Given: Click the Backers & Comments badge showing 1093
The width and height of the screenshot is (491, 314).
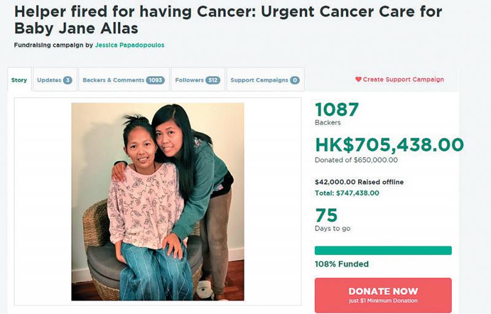Looking at the screenshot, I should tap(155, 80).
